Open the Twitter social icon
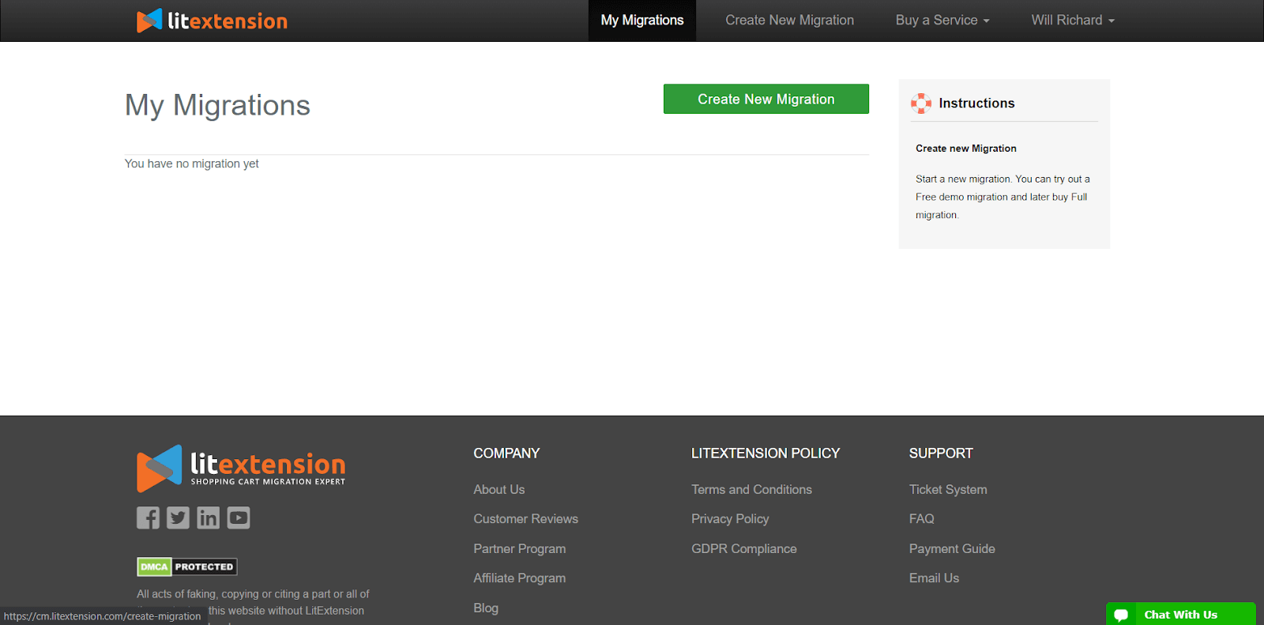 (178, 518)
